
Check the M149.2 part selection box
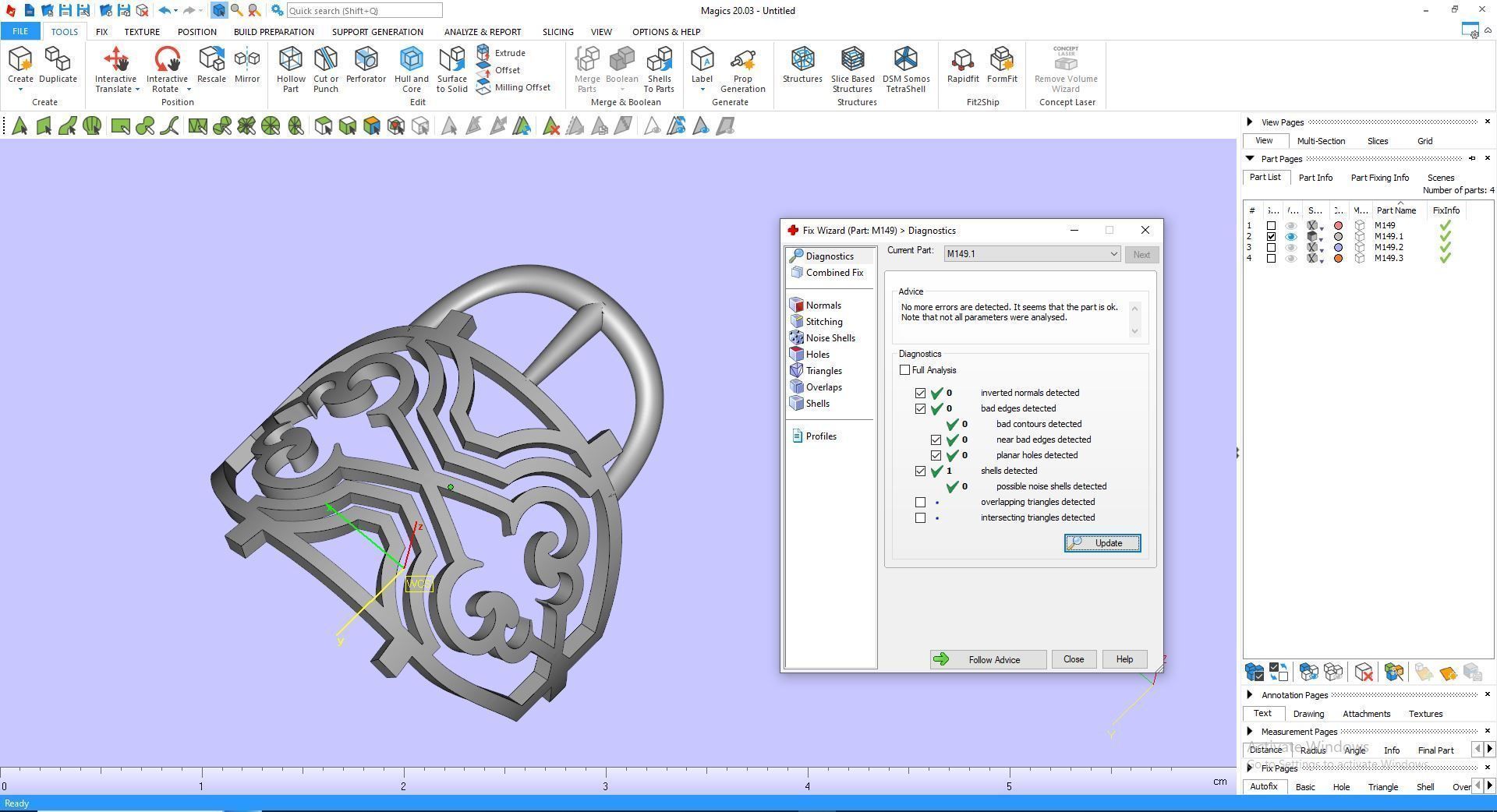1271,248
